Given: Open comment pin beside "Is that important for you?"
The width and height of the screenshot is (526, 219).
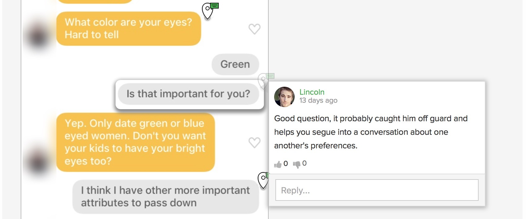Looking at the screenshot, I should [264, 81].
